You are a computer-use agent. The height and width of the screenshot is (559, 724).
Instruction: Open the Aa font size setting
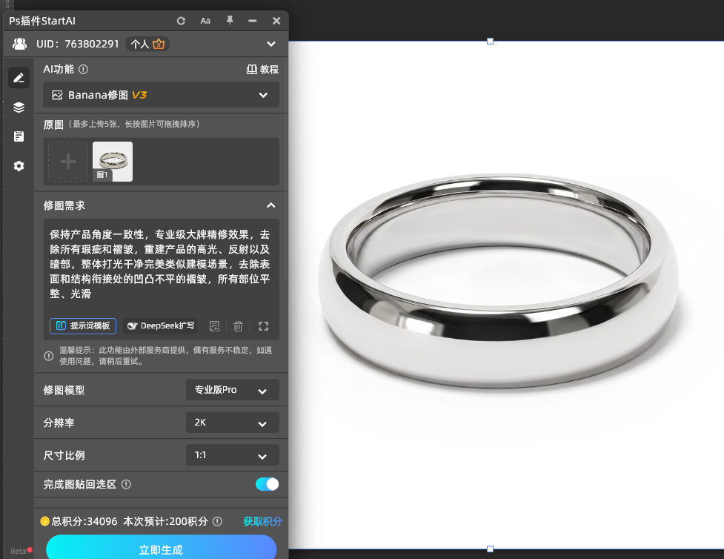point(205,21)
